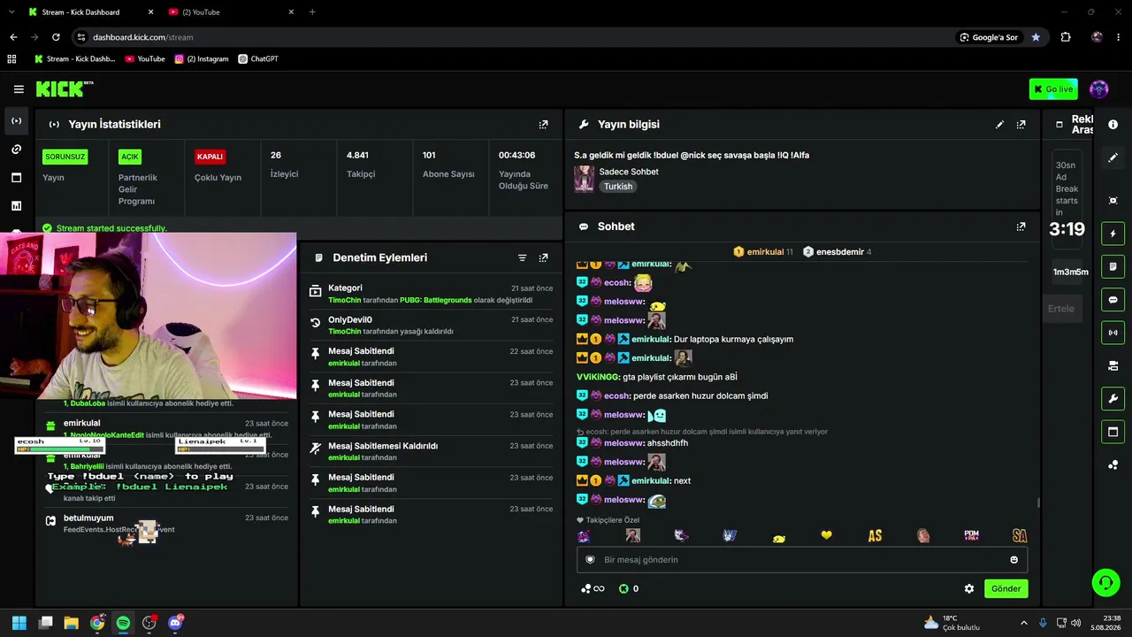Toggle the chat bubble panel icon

[x=1113, y=300]
